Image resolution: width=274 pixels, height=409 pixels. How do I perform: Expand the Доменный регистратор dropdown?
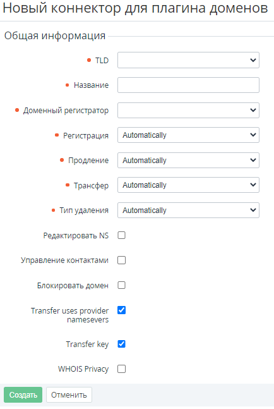tap(188, 110)
